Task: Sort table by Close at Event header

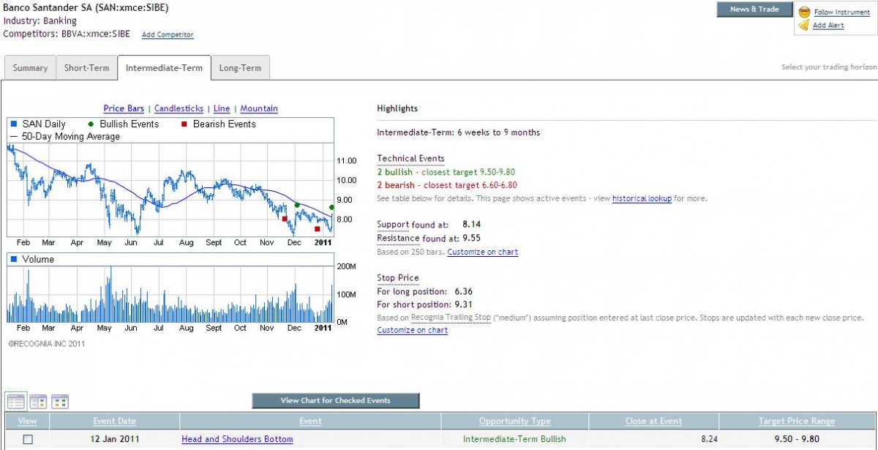Action: (653, 421)
